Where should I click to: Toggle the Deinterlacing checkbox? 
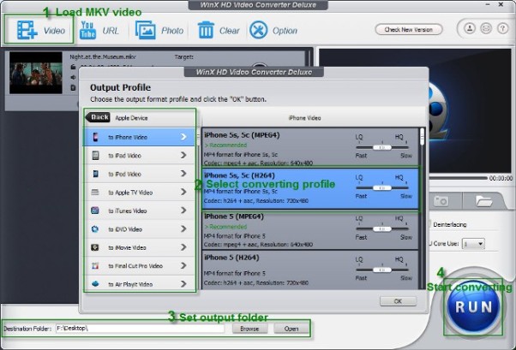[429, 224]
